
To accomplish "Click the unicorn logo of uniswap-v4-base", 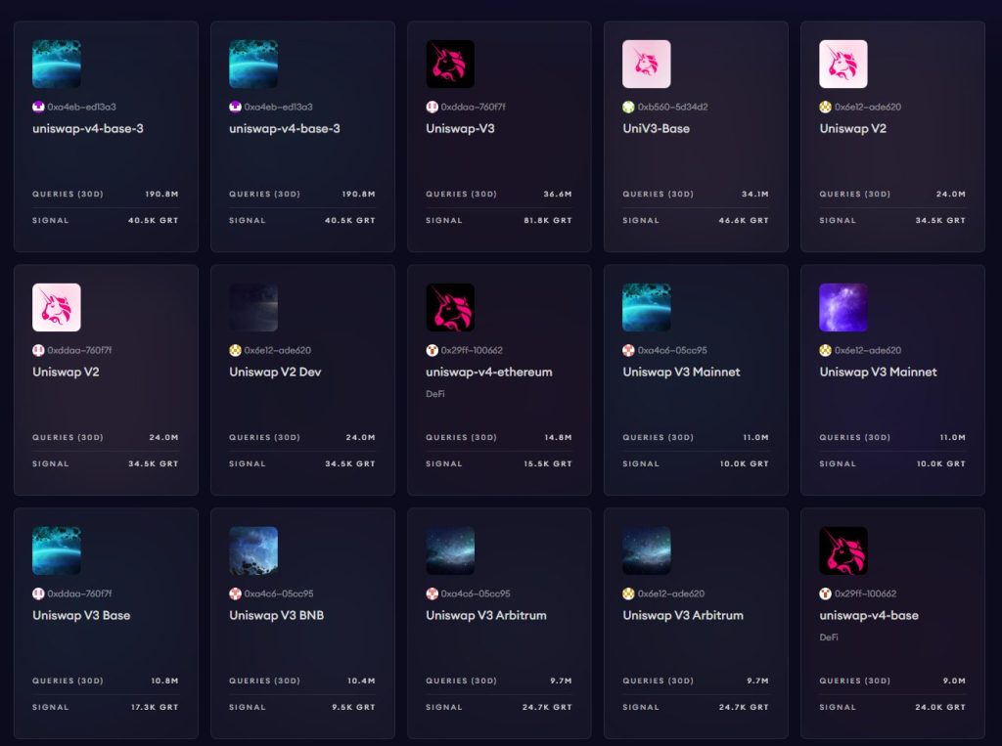I will point(843,551).
